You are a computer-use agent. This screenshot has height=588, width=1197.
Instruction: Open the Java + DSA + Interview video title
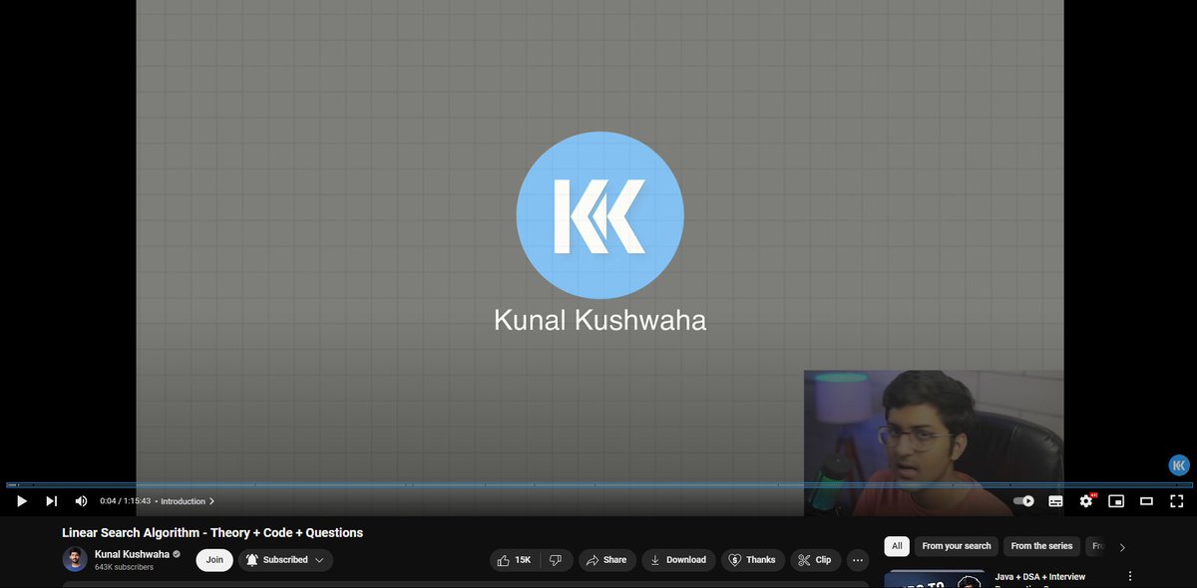pyautogui.click(x=1040, y=577)
